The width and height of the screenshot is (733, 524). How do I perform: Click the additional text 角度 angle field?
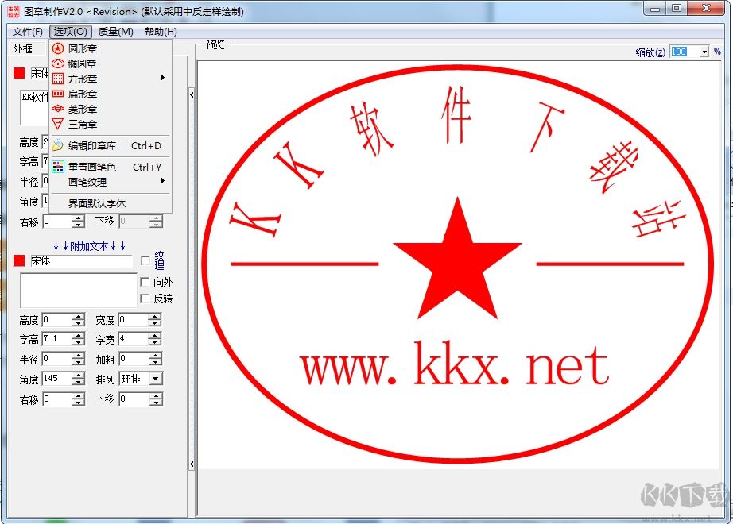(56, 380)
